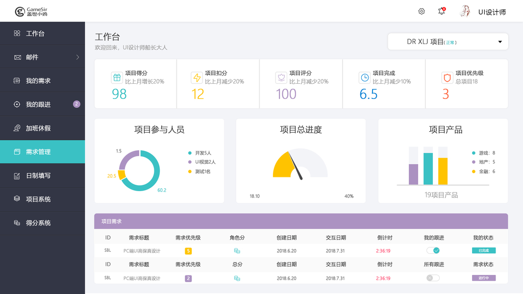Open the settings gear icon
Screen dimensions: 523x294
click(x=422, y=11)
